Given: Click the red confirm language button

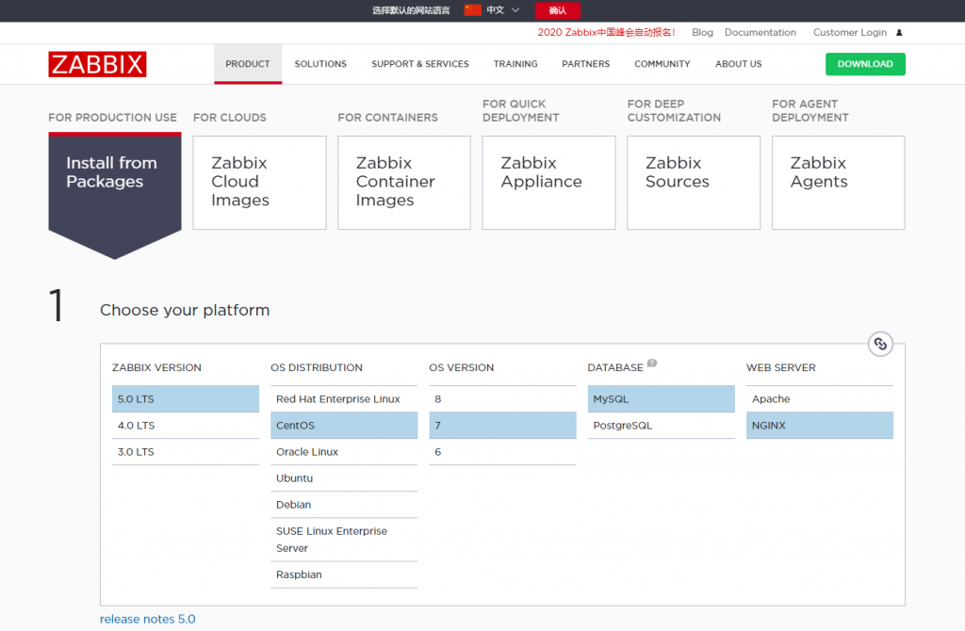Looking at the screenshot, I should tap(558, 10).
